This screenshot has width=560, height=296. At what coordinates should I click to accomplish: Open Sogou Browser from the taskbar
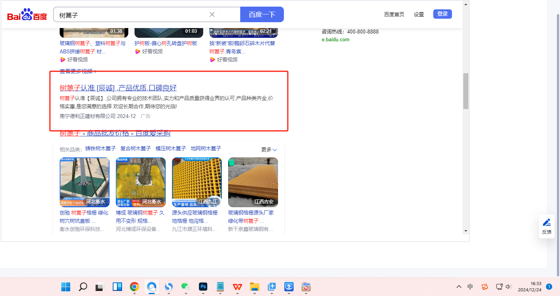tap(169, 287)
